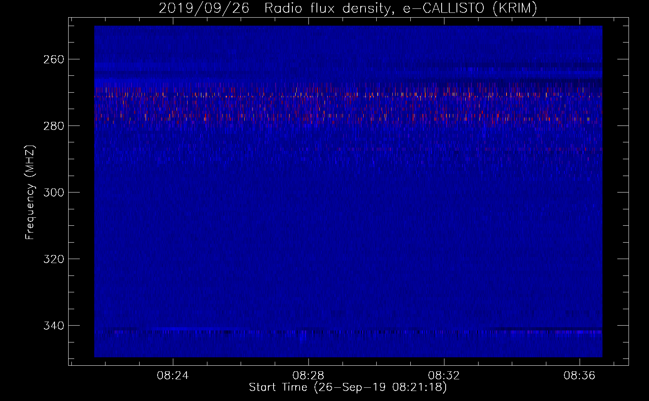Select the 'Frequency (MHZ)' axis label
Screen dimensions: 649x401
coord(30,192)
